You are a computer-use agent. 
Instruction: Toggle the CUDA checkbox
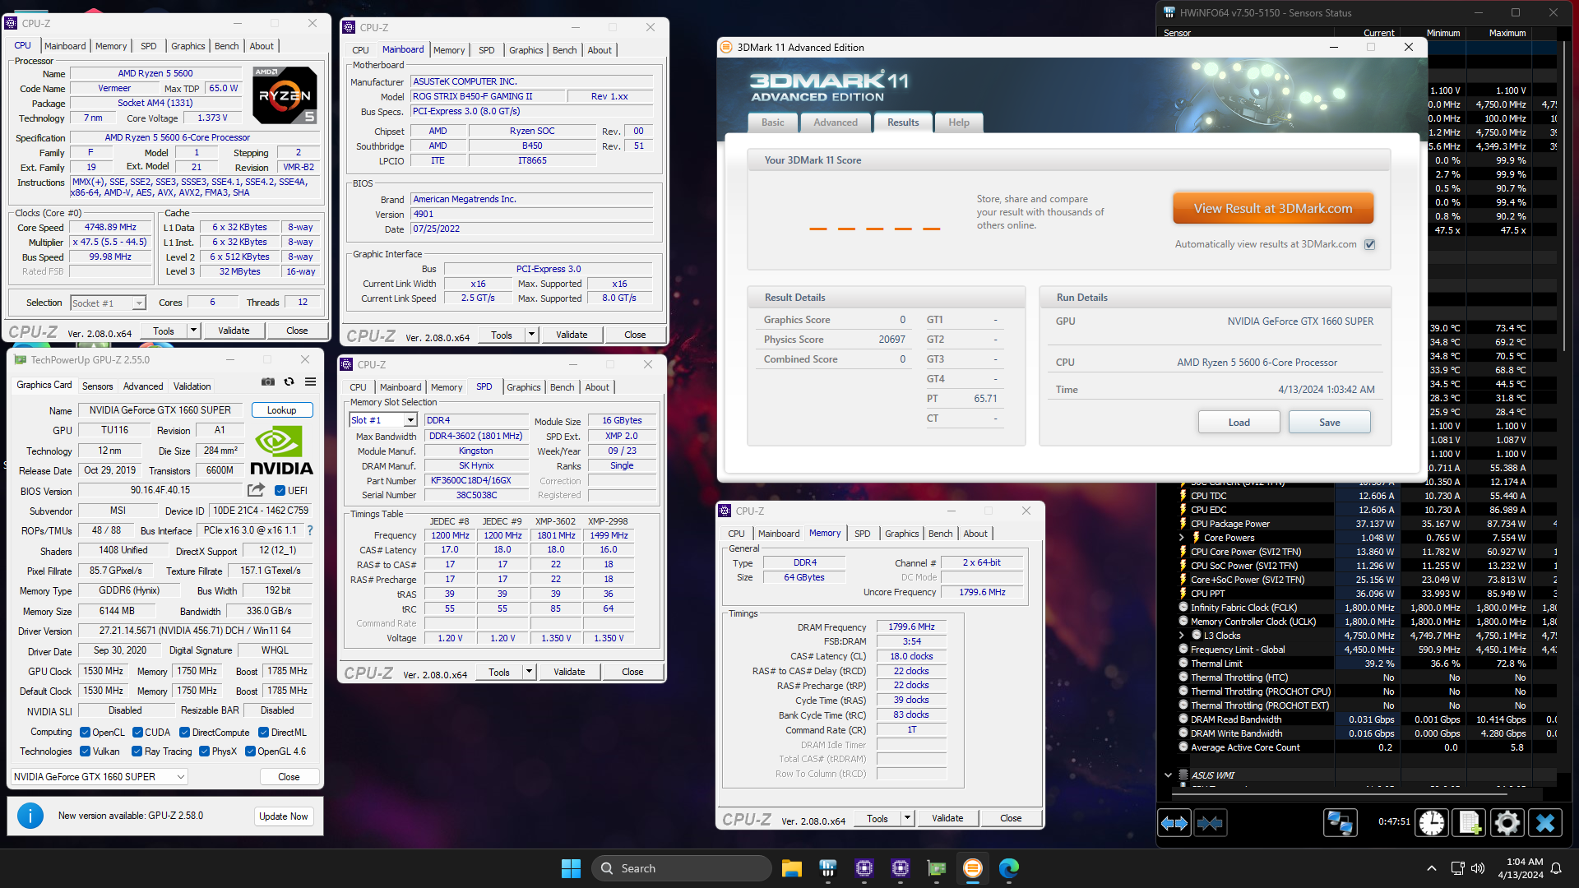[137, 733]
